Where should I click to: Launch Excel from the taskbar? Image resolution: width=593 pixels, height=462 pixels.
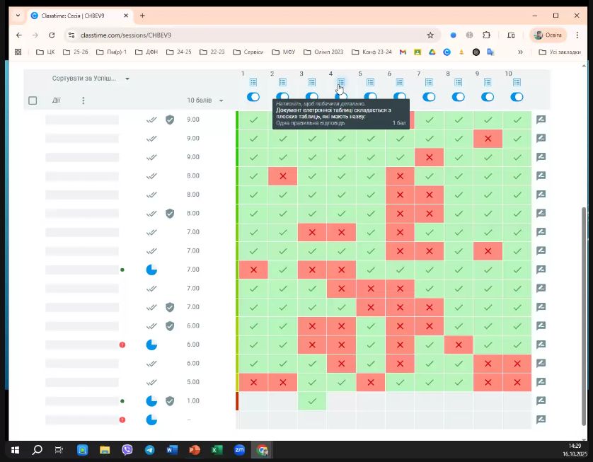point(217,450)
